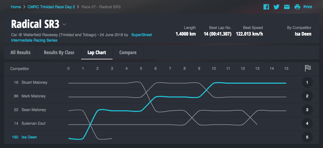The image size is (323, 148).
Task: Share via Twitter bird icon
Action: click(276, 7)
